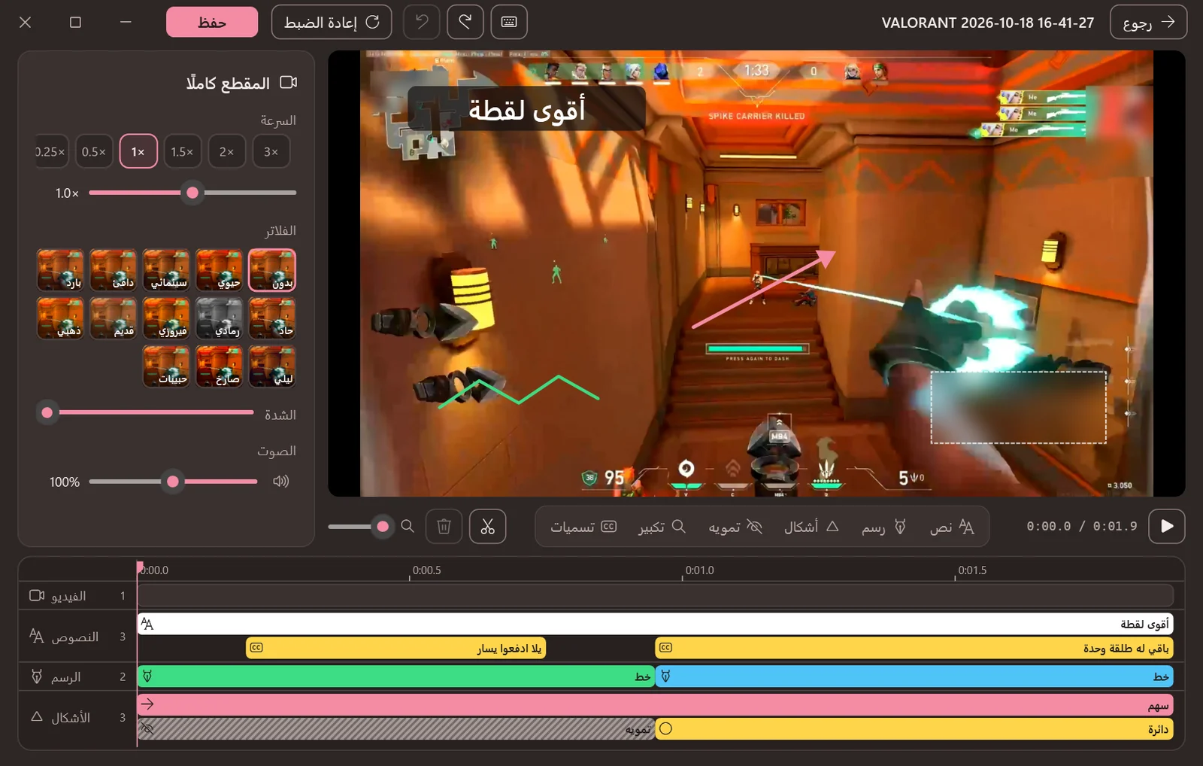Image resolution: width=1203 pixels, height=766 pixels.
Task: Apply the ليلي night filter
Action: [272, 366]
